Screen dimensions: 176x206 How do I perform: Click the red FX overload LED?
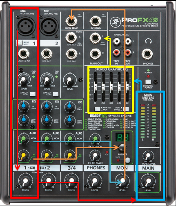(x=107, y=152)
